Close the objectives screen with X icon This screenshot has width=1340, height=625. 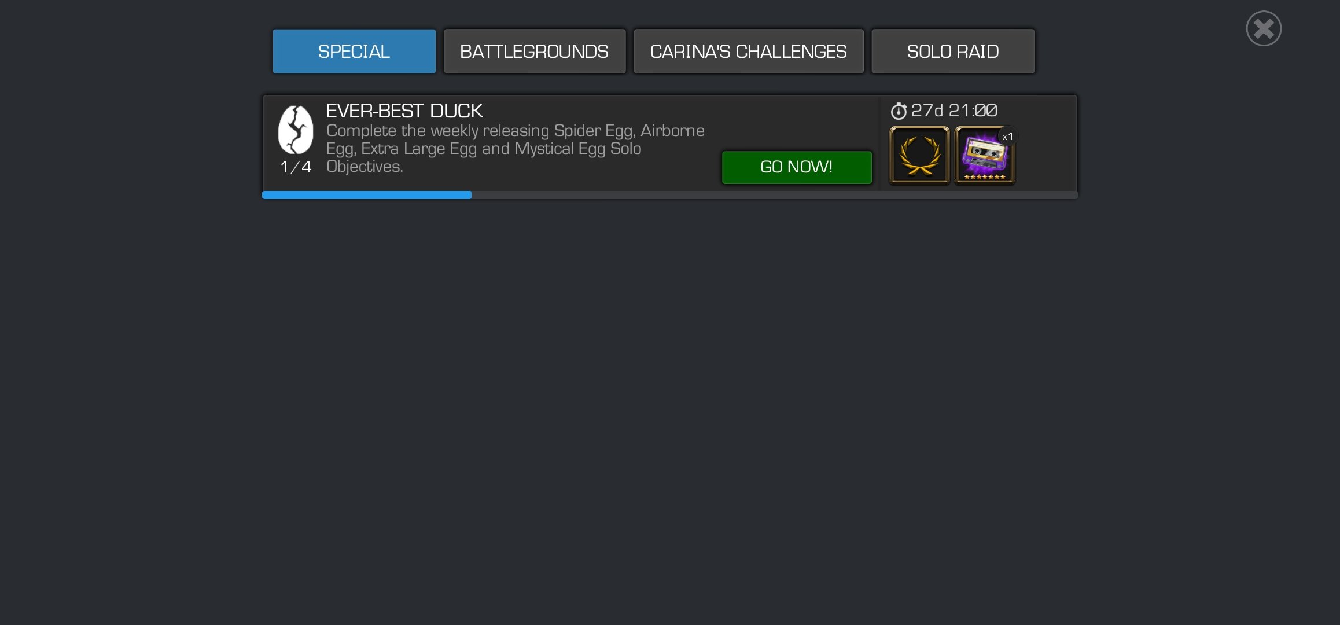(x=1264, y=28)
